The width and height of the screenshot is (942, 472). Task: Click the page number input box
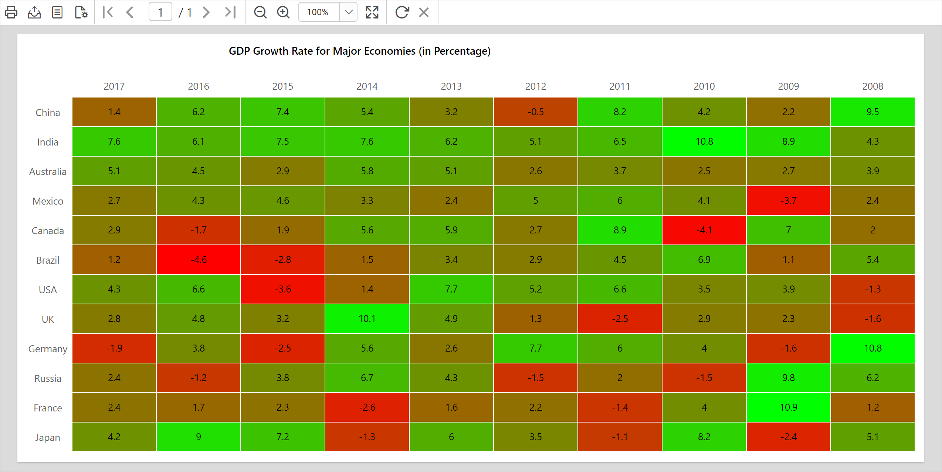tap(160, 12)
